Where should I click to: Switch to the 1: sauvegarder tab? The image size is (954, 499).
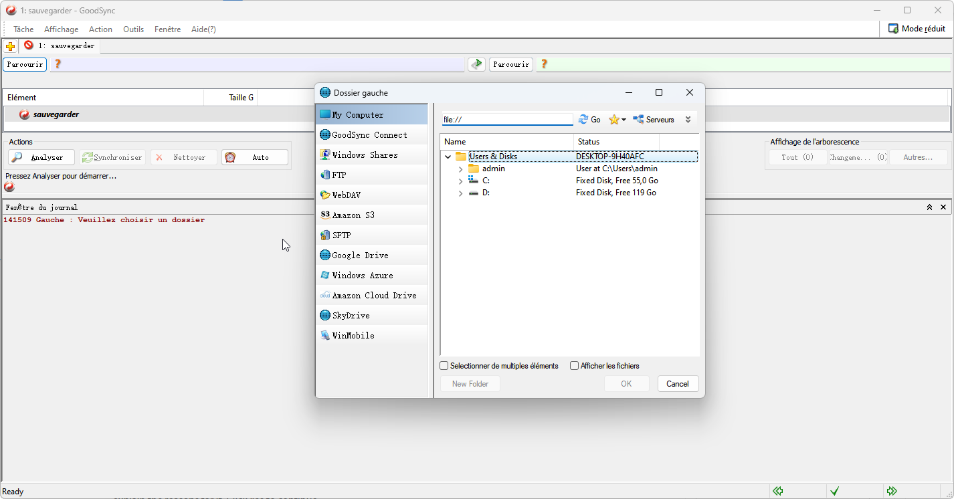(60, 46)
